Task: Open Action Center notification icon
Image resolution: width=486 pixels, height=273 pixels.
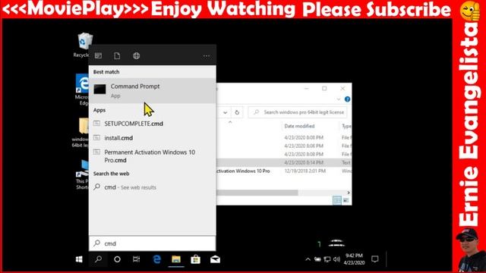Action: tap(374, 259)
